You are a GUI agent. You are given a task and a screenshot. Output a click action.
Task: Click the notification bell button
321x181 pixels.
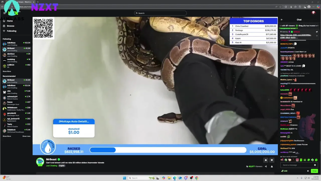266,160
